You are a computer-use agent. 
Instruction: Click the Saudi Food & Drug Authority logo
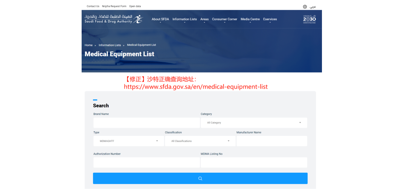113,19
